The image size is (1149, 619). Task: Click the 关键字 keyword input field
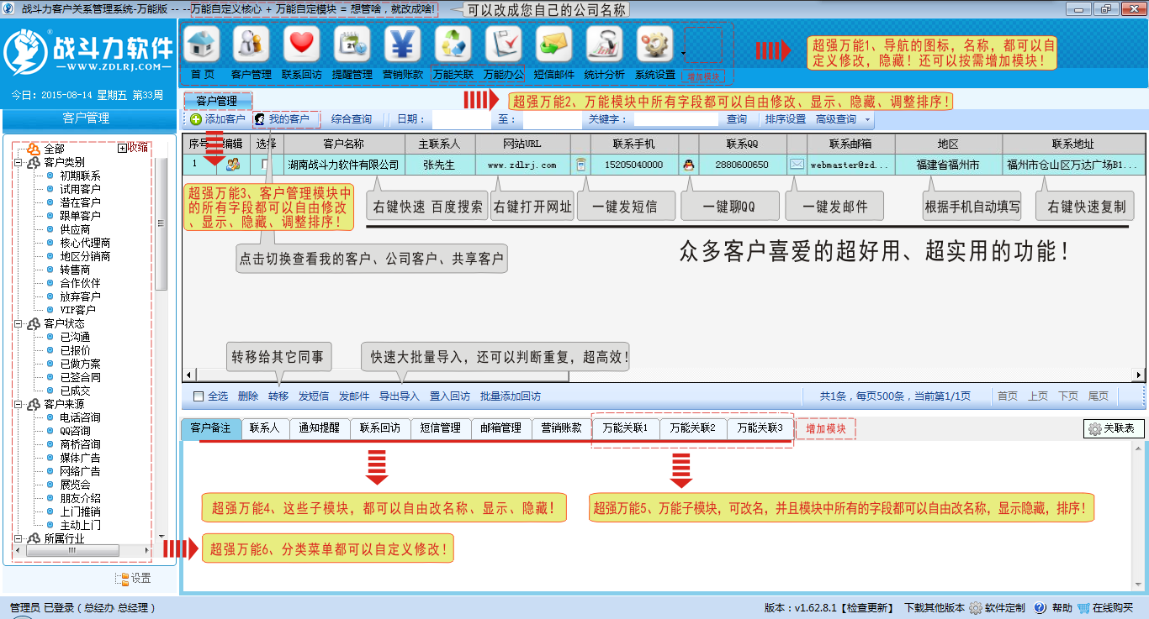pyautogui.click(x=675, y=119)
